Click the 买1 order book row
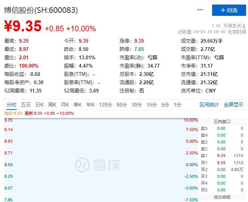The width and height of the screenshot is (248, 202). point(222,163)
